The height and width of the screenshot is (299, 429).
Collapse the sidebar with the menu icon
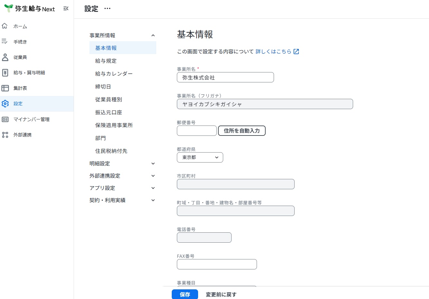[66, 8]
